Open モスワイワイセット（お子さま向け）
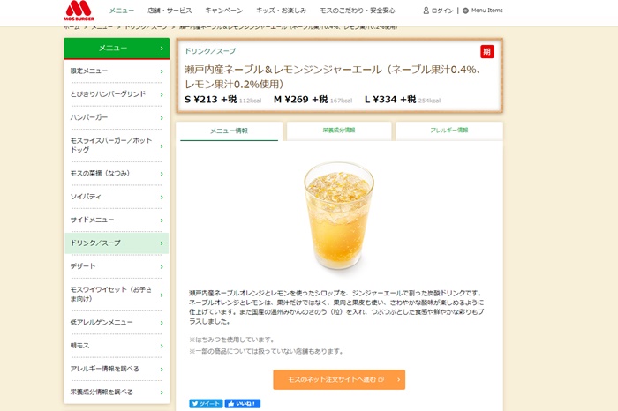This screenshot has height=411, width=618. coord(117,295)
